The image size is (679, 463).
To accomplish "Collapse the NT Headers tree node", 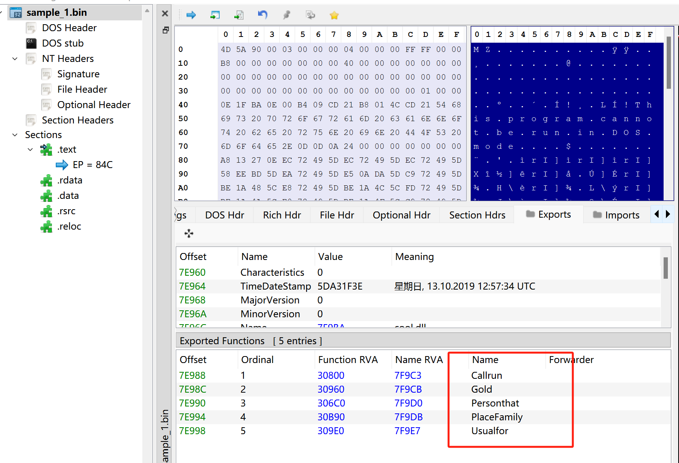I will [15, 58].
